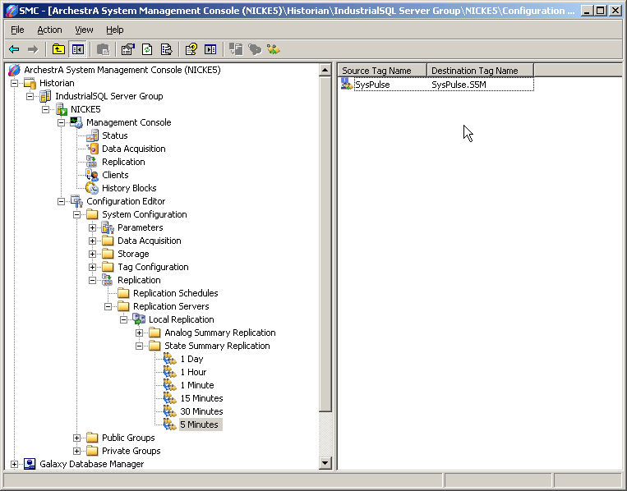
Task: Open Properties from the toolbar
Action: coord(127,49)
